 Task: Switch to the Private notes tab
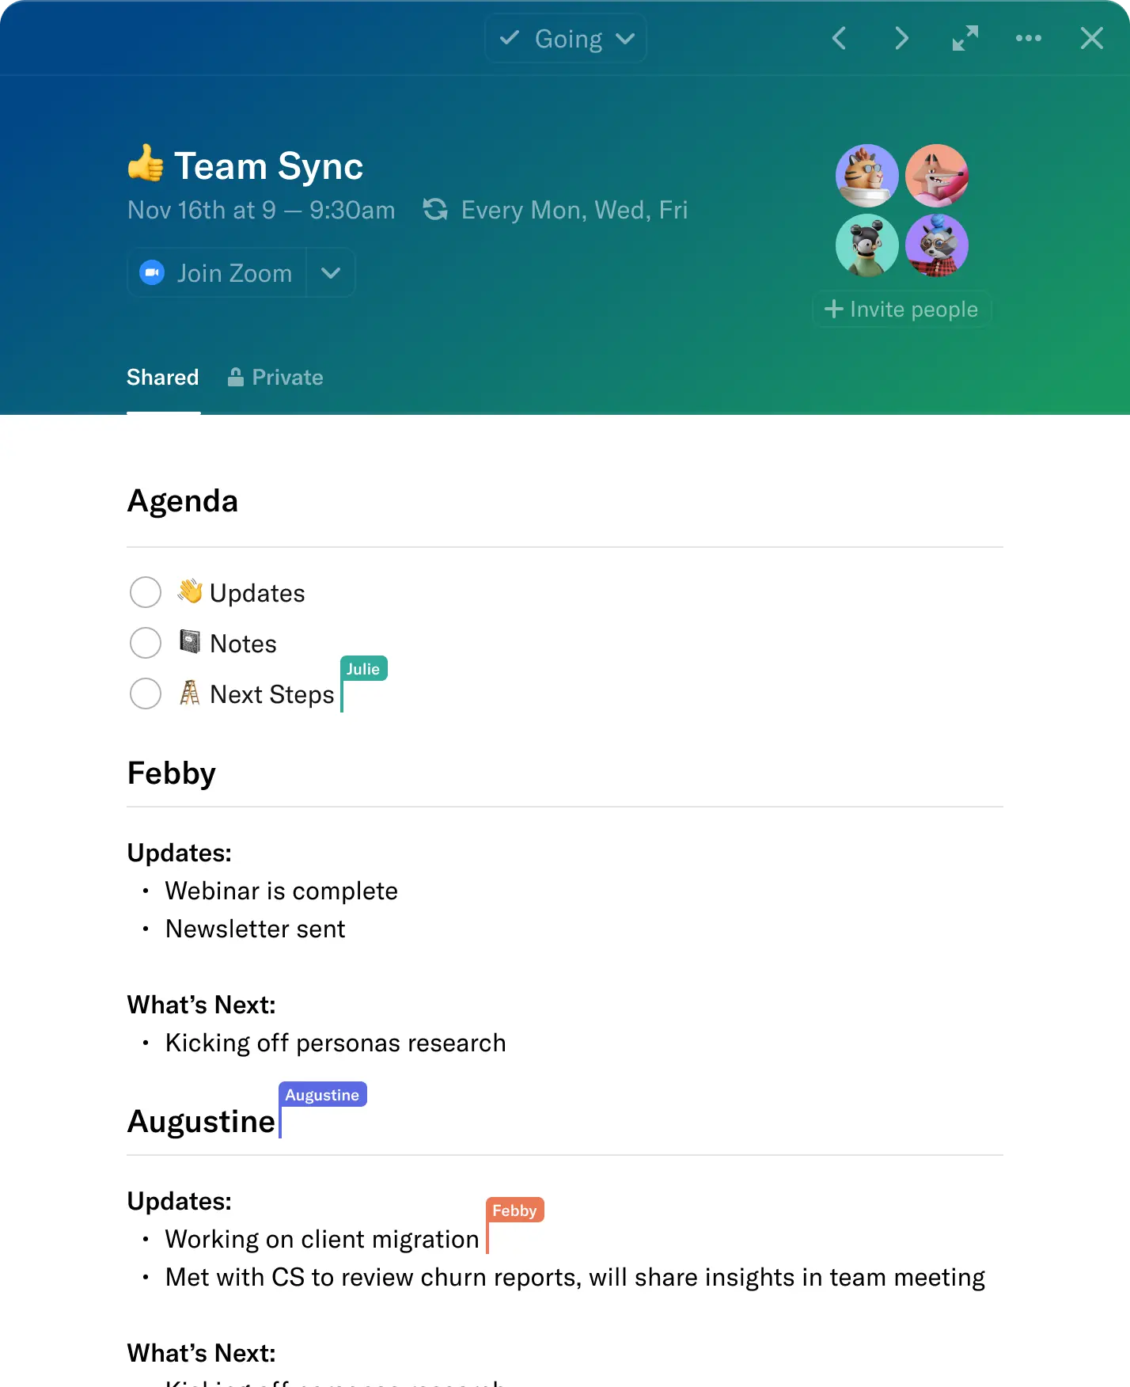click(x=276, y=378)
